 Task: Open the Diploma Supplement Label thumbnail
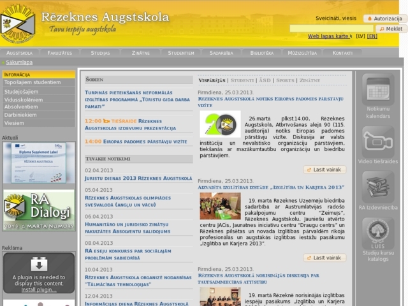[39, 163]
